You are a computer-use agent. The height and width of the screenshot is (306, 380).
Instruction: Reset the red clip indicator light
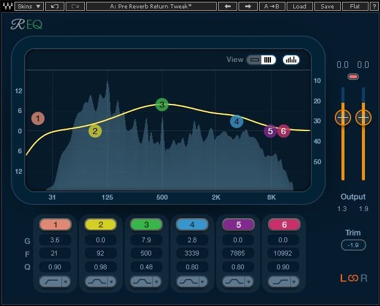(353, 77)
